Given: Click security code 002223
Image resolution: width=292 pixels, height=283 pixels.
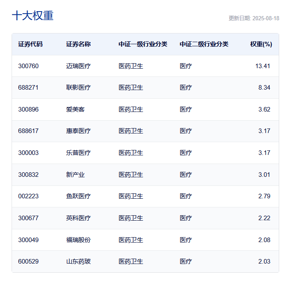Looking at the screenshot, I should 28,196.
